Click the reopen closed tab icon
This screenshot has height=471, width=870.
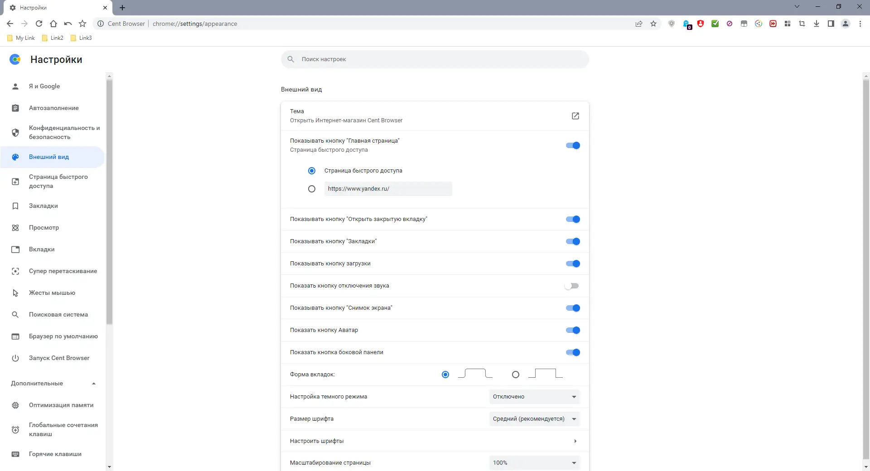pyautogui.click(x=68, y=24)
